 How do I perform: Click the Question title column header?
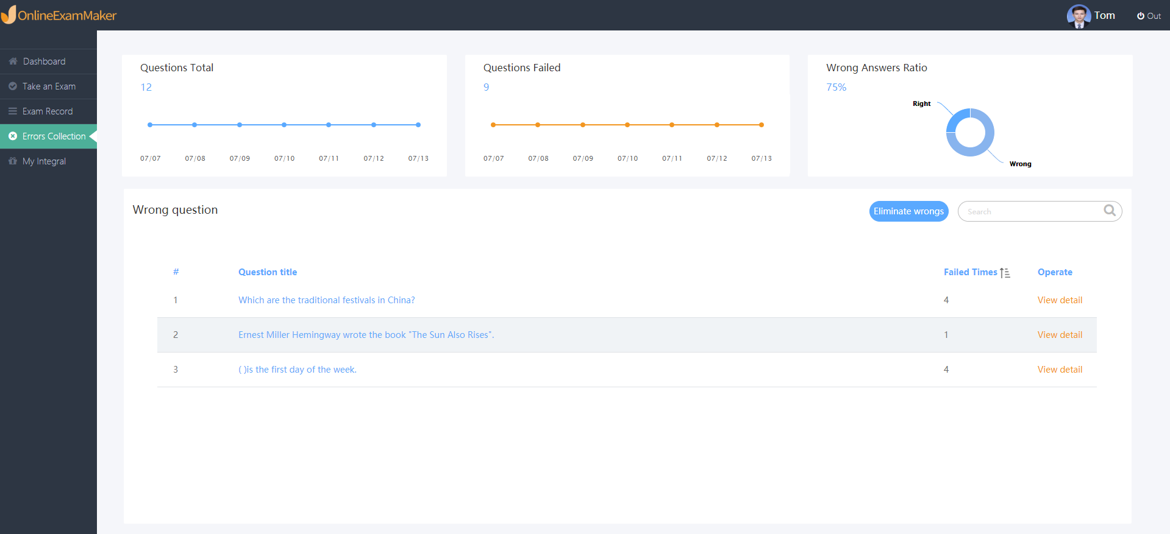268,272
